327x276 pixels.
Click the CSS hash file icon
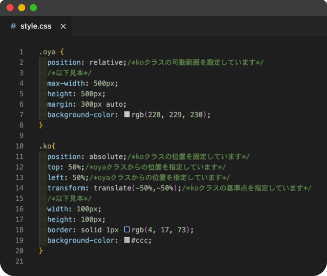[x=13, y=26]
